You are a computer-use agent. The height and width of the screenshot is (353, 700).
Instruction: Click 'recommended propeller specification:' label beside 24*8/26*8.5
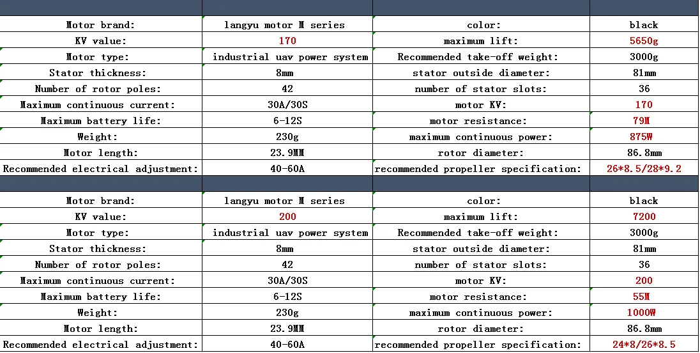pos(478,345)
